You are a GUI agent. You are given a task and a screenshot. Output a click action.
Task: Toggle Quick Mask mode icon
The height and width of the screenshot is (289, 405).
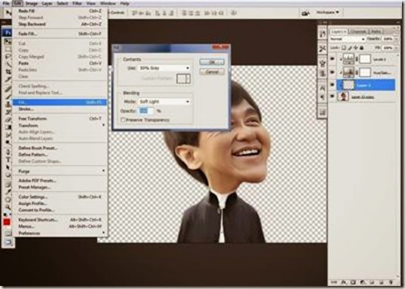(8, 234)
